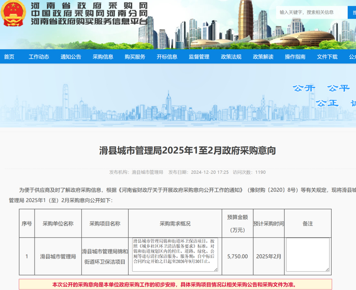Click the 发布机构:滑县城市管理局 text
Image resolution: width=356 pixels, height=290 pixels.
click(136, 172)
